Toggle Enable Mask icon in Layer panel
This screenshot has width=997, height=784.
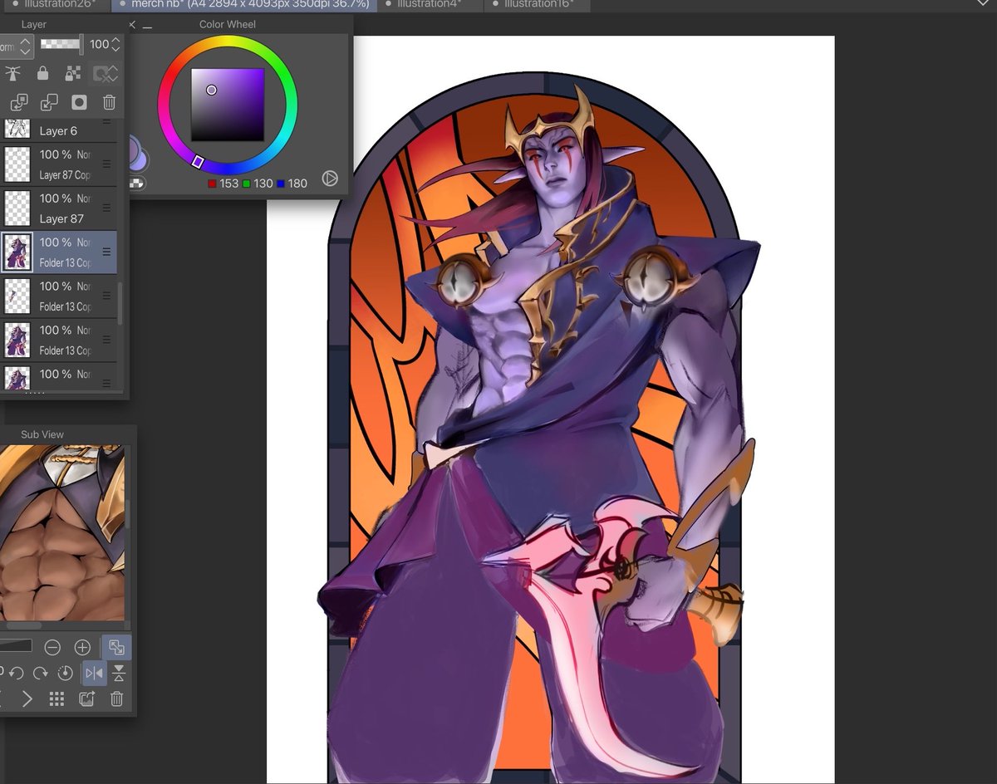click(x=105, y=74)
